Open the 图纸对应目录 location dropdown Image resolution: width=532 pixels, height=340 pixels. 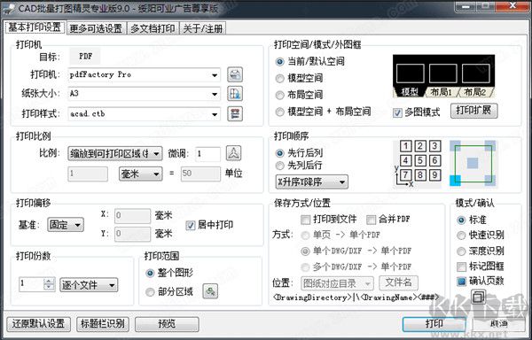337,283
